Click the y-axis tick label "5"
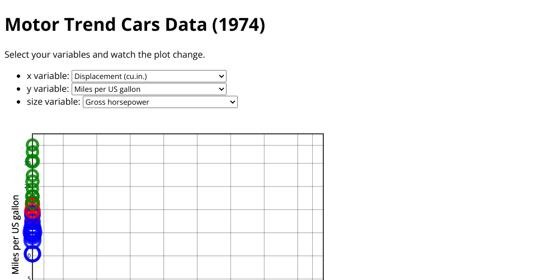Screen dimensions: 537x280 point(29,278)
